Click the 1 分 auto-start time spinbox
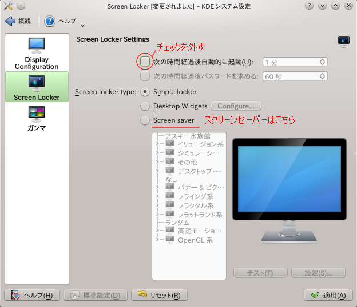The height and width of the screenshot is (307, 357). pos(295,62)
